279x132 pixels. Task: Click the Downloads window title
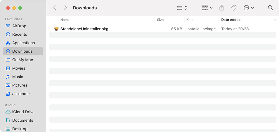coord(85,8)
